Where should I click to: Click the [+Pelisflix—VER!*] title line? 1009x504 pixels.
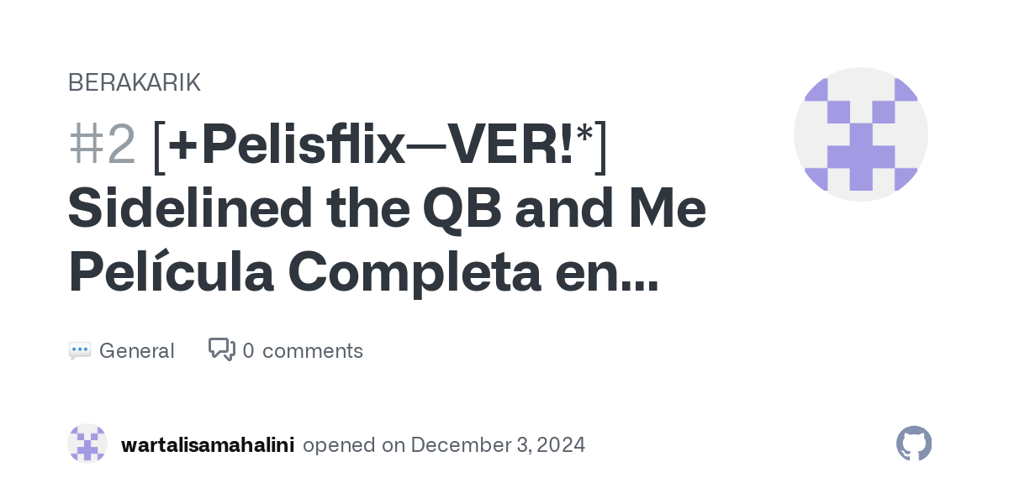click(x=381, y=145)
